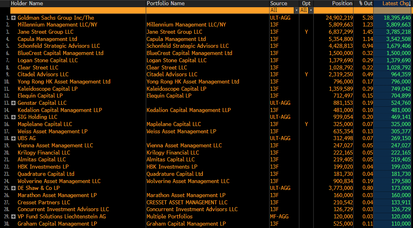Expand the DE Shaw & Co LP row
The image size is (413, 228).
click(13, 188)
